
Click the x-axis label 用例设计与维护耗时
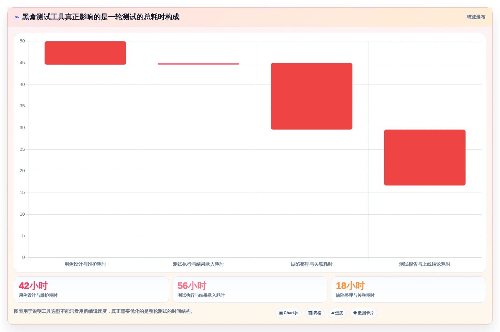[85, 264]
